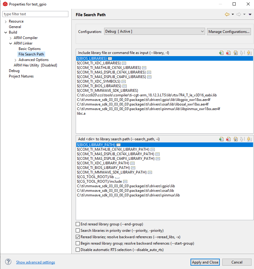Select General in the tree

(15, 27)
